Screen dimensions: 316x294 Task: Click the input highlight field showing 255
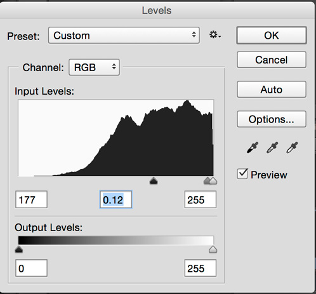pyautogui.click(x=201, y=199)
